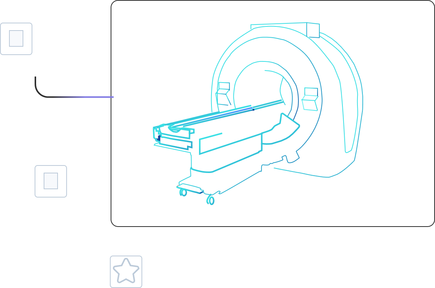The width and height of the screenshot is (435, 288).
Task: Click the left wheel under the table
Action: pyautogui.click(x=183, y=193)
